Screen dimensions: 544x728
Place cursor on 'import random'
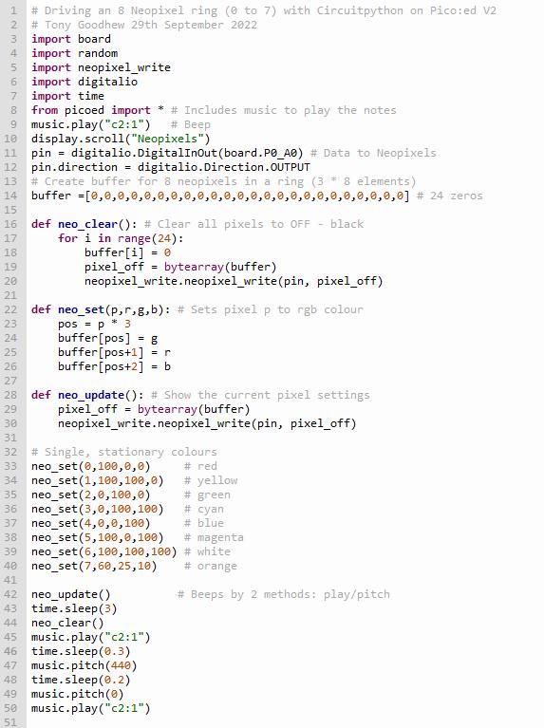click(x=74, y=53)
